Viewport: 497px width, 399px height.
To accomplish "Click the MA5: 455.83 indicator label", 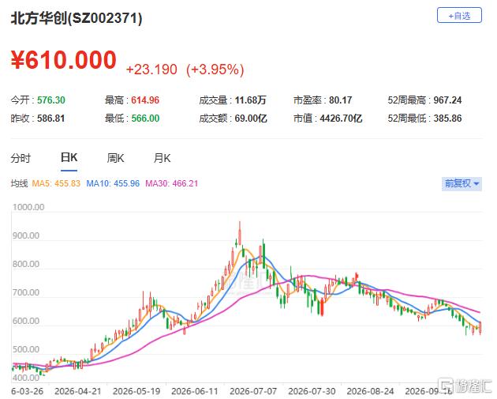I will (56, 183).
